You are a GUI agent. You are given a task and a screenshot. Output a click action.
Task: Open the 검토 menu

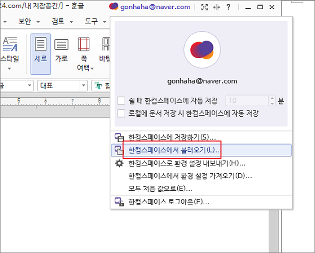(58, 21)
